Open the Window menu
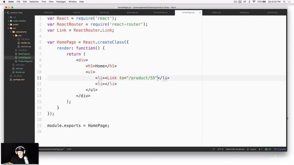294x165 pixels. [x=73, y=2]
